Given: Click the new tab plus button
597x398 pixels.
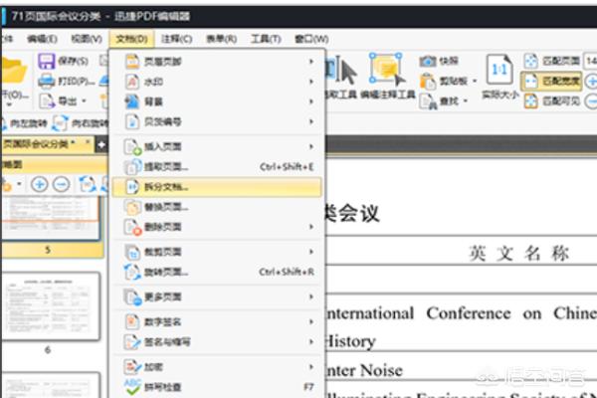Looking at the screenshot, I should (101, 145).
